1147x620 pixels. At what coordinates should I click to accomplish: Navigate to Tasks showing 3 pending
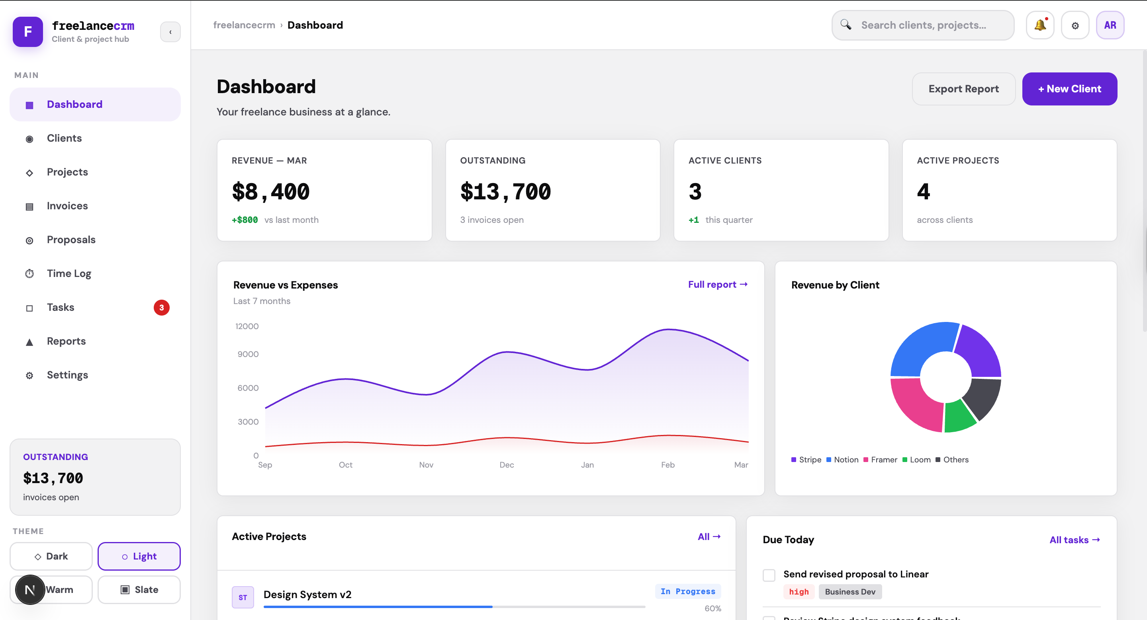(x=61, y=307)
